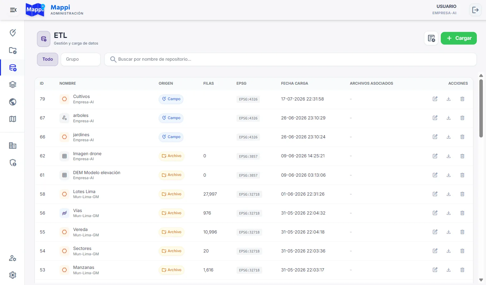Click the Cargar button
This screenshot has width=486, height=285.
(458, 38)
